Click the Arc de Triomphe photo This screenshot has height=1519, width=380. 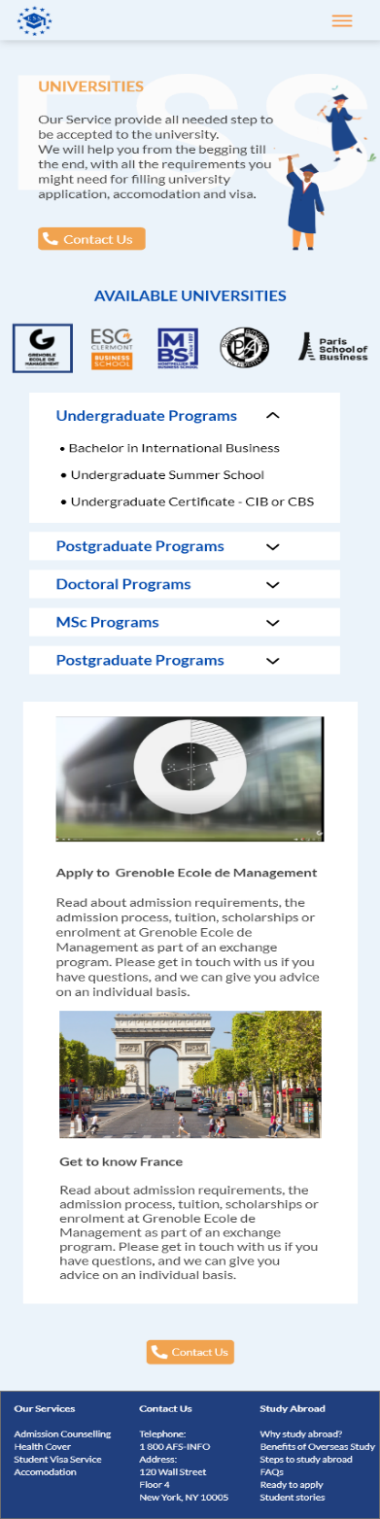pos(190,1075)
